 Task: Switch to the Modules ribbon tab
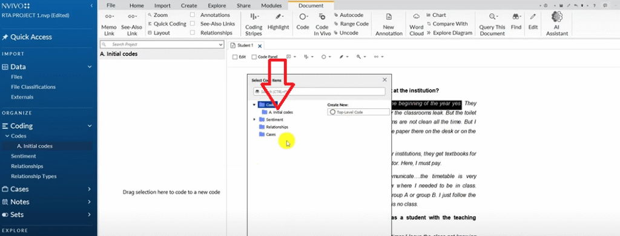(271, 5)
